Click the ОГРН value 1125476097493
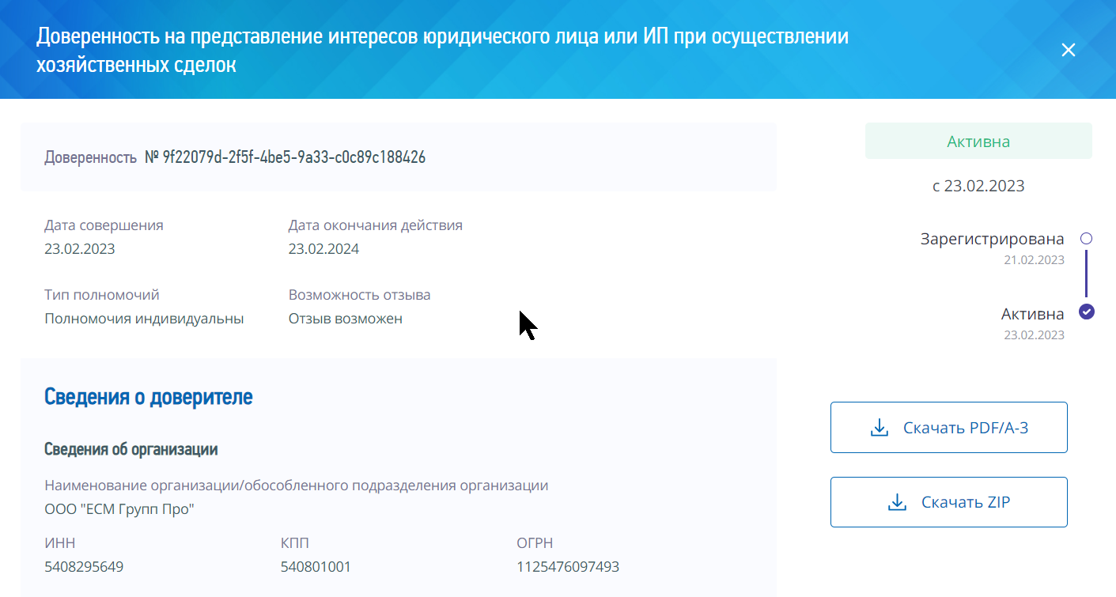 coord(567,567)
